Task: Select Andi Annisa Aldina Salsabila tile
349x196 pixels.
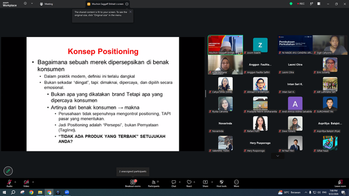Action: (295, 104)
